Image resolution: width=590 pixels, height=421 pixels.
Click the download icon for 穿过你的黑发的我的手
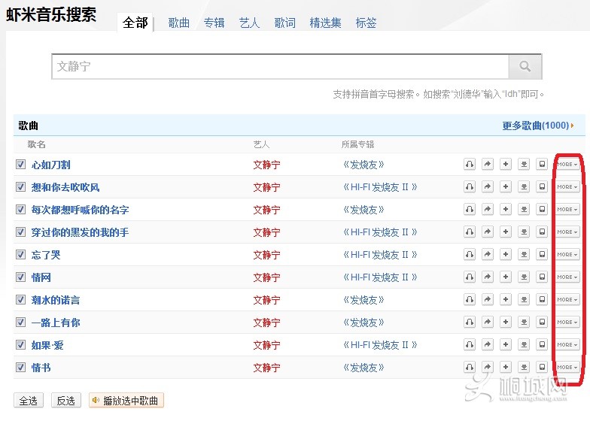tap(524, 232)
